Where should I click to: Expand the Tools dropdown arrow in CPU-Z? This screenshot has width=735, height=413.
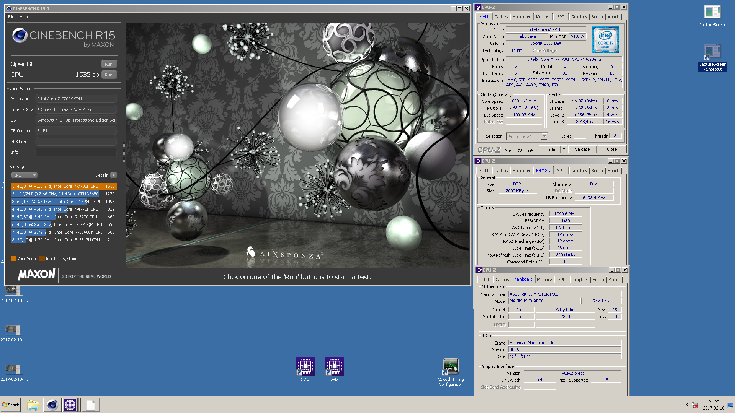[563, 149]
